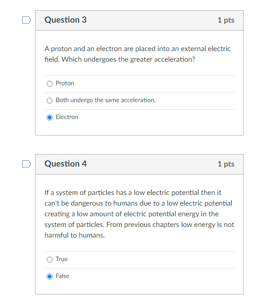The width and height of the screenshot is (278, 302).
Task: Click the 1 pts label of Question 3
Action: [226, 20]
